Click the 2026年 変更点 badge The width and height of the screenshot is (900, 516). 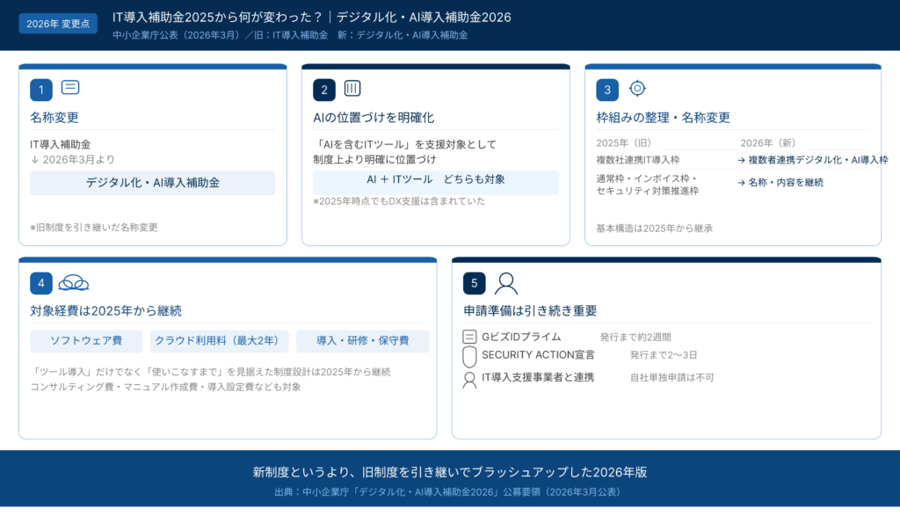coord(58,24)
